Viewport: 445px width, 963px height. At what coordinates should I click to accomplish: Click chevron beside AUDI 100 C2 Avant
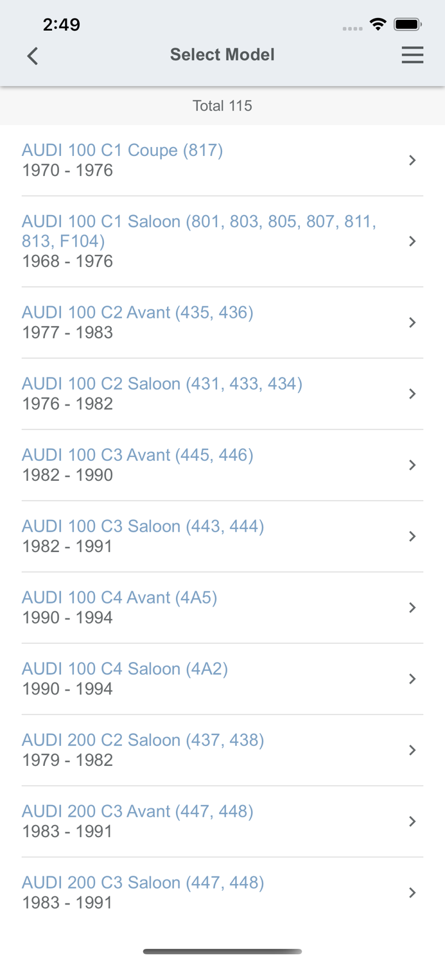pyautogui.click(x=412, y=322)
